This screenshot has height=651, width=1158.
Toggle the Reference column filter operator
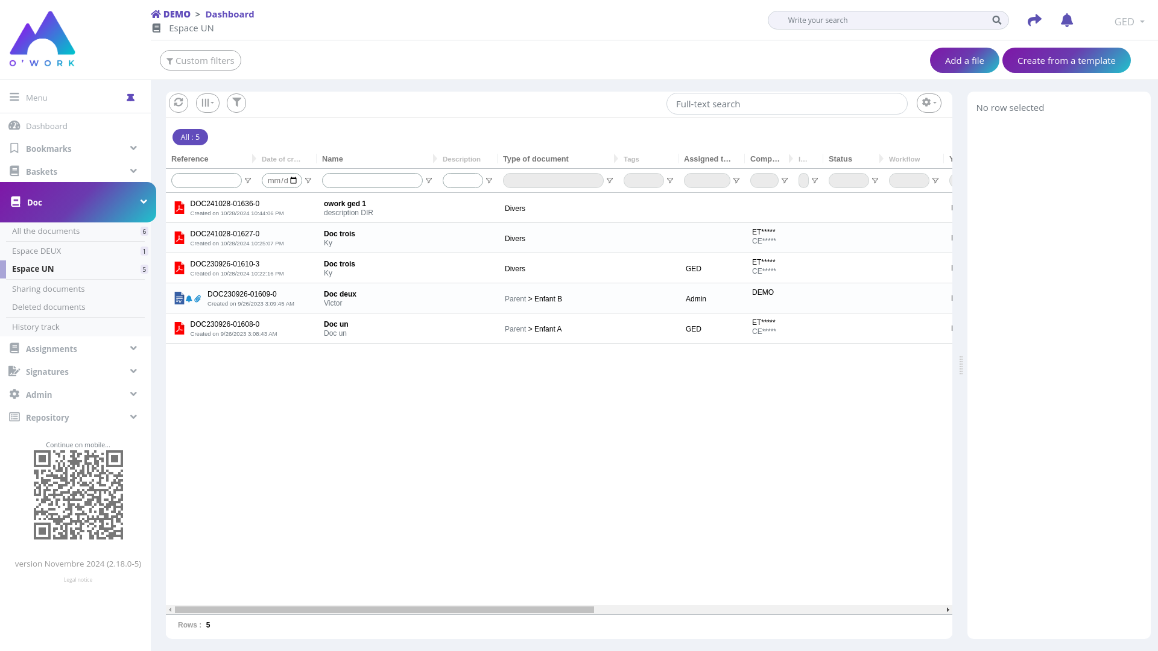pyautogui.click(x=248, y=181)
